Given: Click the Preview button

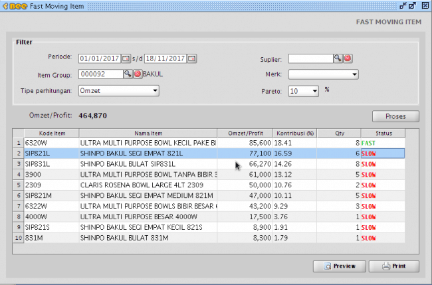Looking at the screenshot, I should click(x=340, y=266).
